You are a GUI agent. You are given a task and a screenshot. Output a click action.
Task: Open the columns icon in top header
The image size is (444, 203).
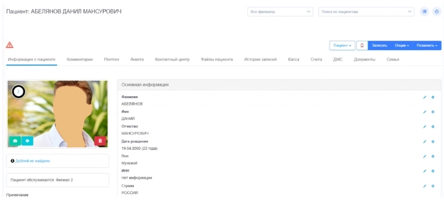pyautogui.click(x=424, y=12)
